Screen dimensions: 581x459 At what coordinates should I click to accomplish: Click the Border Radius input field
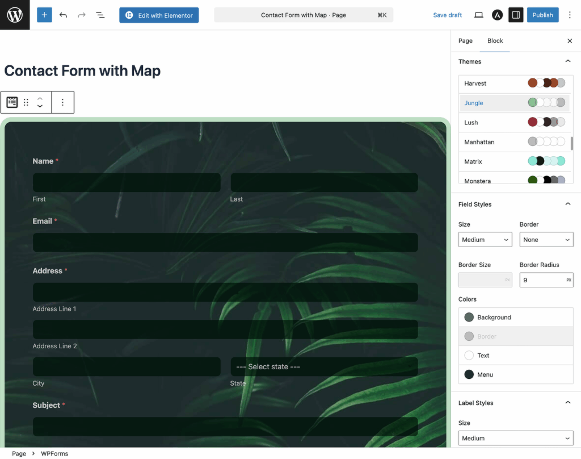point(542,280)
